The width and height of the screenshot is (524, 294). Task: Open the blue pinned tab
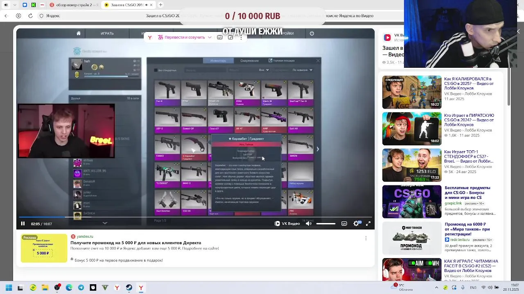(25, 5)
